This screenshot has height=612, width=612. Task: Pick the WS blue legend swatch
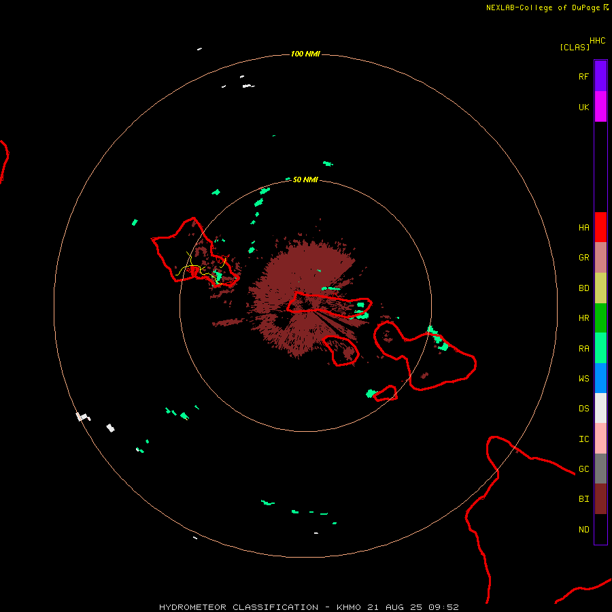(x=600, y=378)
